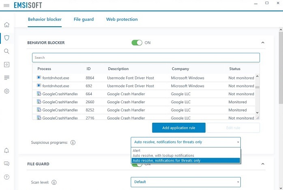Open the Scan level Default dropdown
The height and width of the screenshot is (190, 283).
(x=186, y=182)
